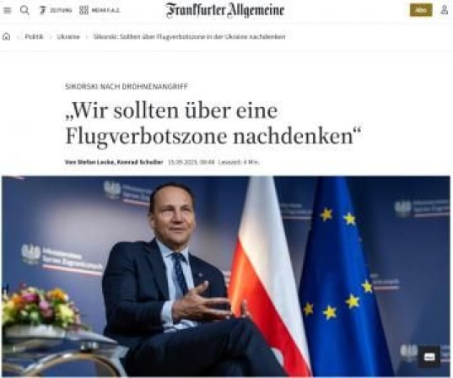Click the Abo subscription button
The image size is (453, 378).
(421, 10)
